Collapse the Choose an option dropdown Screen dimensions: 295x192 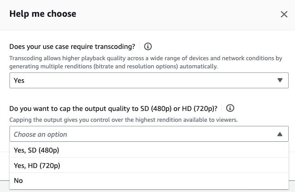tap(149, 134)
